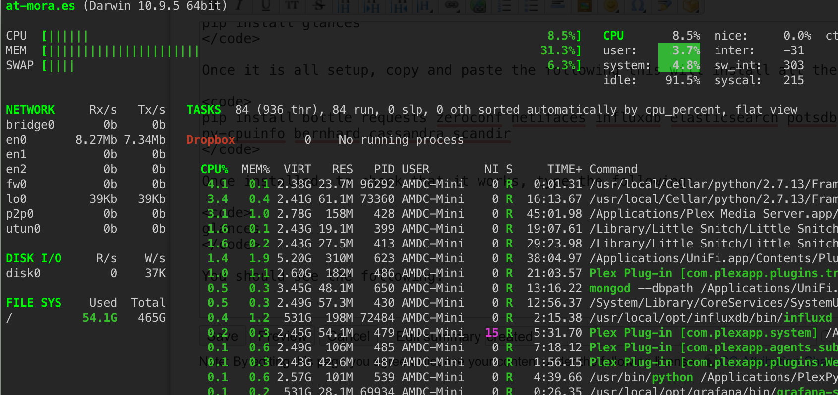Image resolution: width=838 pixels, height=395 pixels.
Task: Click the smiley icon in background toolbar
Action: [x=611, y=5]
